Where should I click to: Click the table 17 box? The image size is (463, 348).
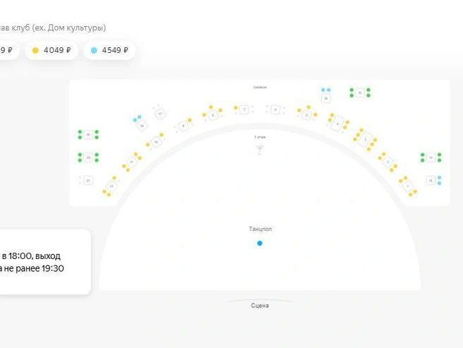click(160, 114)
